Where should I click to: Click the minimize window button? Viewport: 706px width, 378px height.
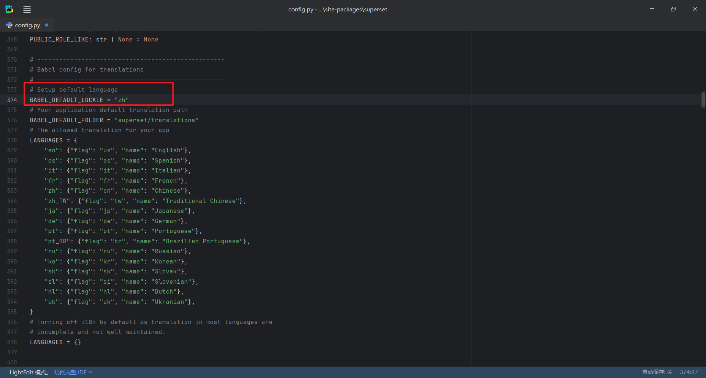(652, 9)
